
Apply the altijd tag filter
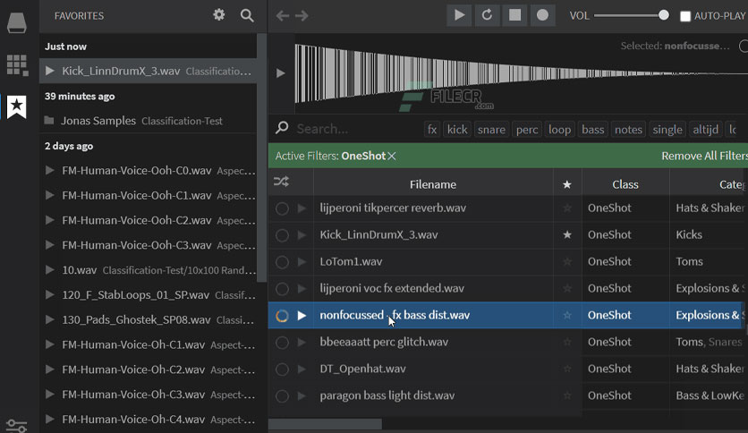[706, 129]
